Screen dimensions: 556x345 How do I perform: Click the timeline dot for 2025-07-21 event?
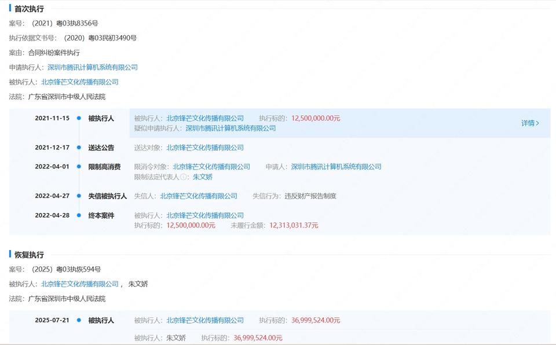pos(80,320)
